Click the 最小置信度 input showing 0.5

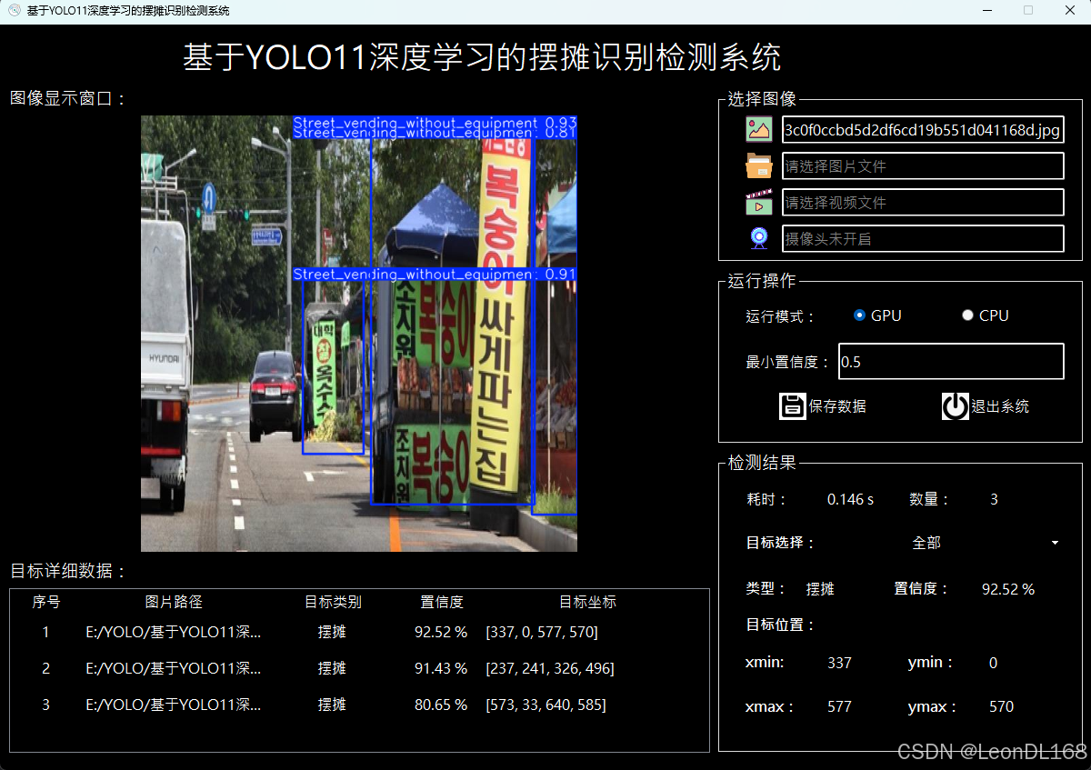(x=951, y=361)
